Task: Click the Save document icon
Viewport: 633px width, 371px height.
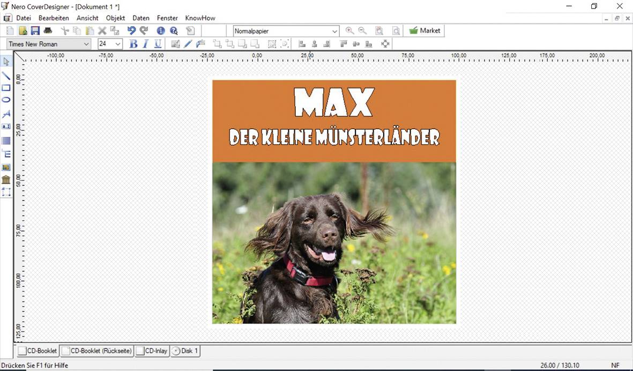Action: click(35, 31)
